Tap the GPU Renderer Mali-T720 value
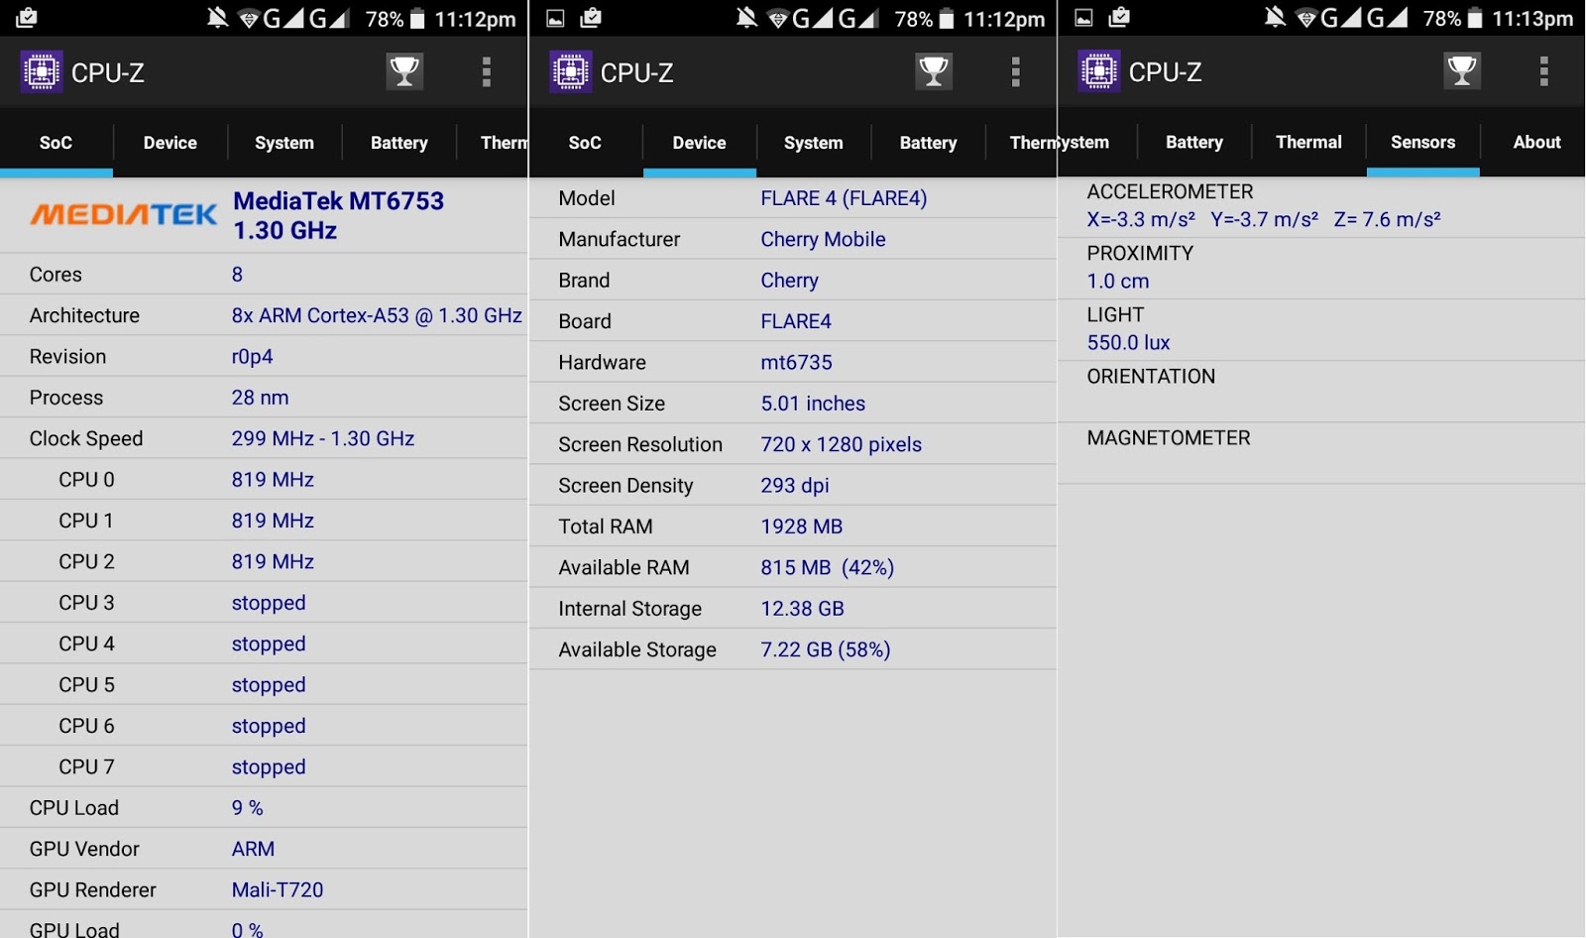The width and height of the screenshot is (1586, 938). [278, 890]
